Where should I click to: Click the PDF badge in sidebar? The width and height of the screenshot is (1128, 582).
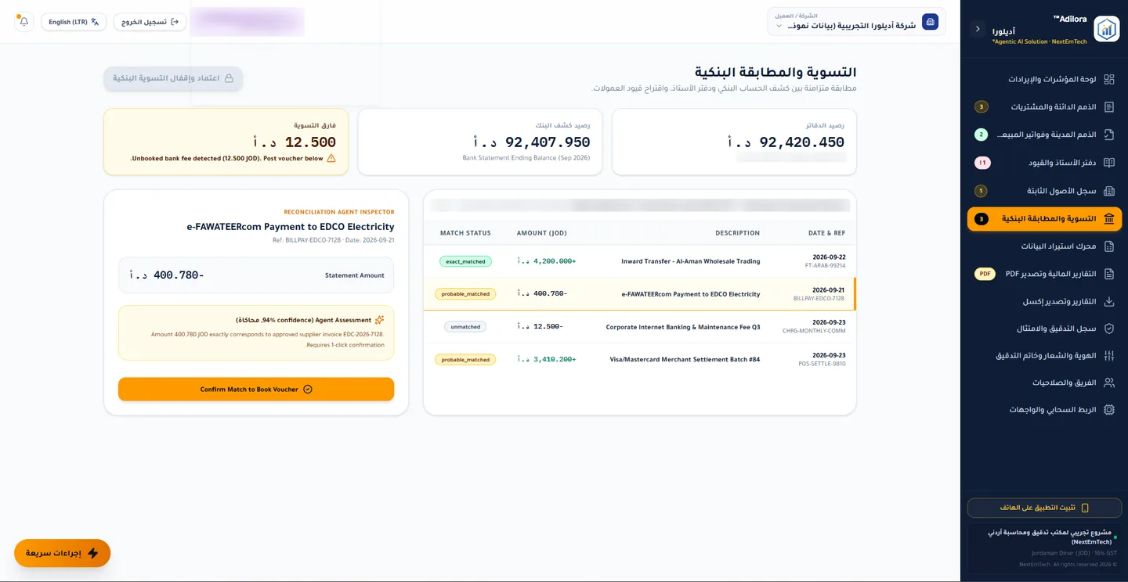click(985, 274)
